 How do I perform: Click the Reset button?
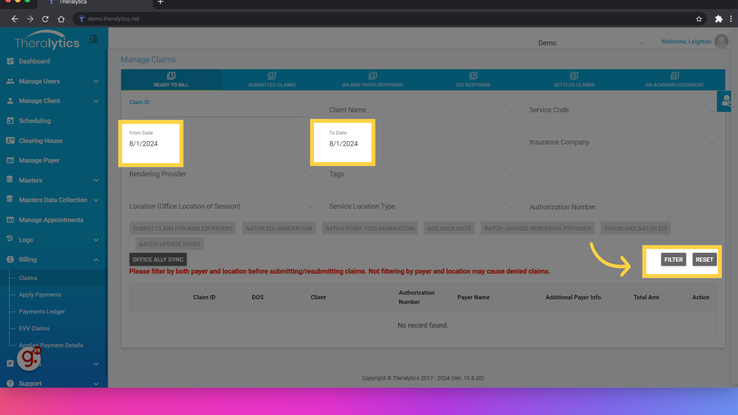coord(705,259)
